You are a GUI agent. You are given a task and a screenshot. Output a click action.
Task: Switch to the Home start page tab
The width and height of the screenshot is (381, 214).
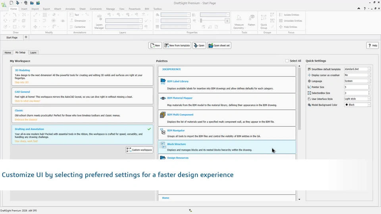pyautogui.click(x=8, y=52)
